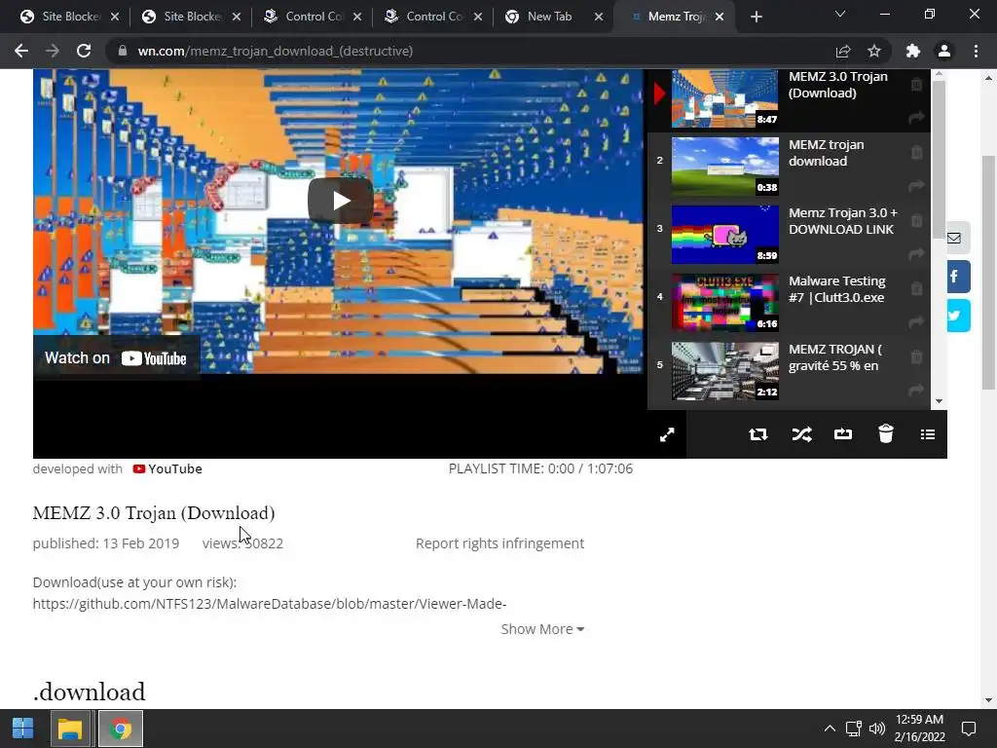Toggle the playlist list view icon
Image resolution: width=997 pixels, height=748 pixels.
tap(928, 434)
